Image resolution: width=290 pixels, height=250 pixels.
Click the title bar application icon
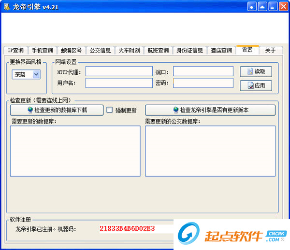pos(7,7)
